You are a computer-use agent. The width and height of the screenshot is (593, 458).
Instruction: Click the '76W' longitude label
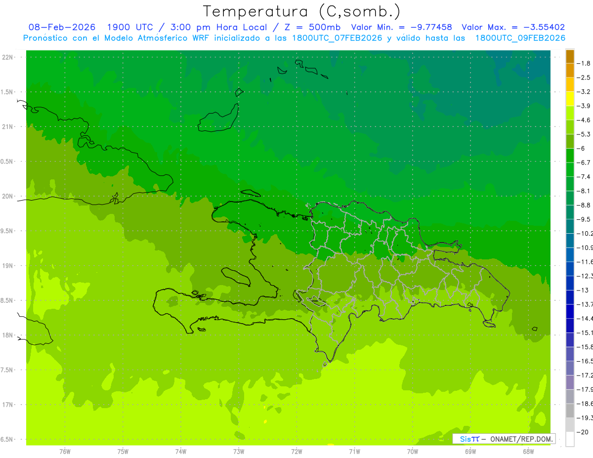(65, 451)
